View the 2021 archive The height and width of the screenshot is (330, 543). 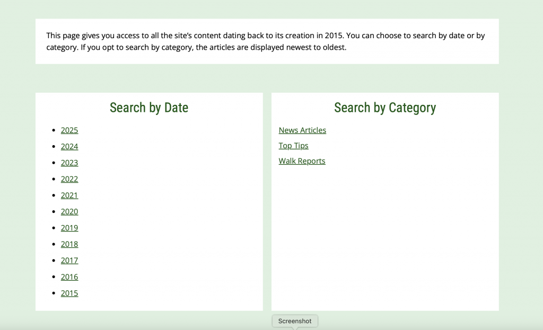69,195
